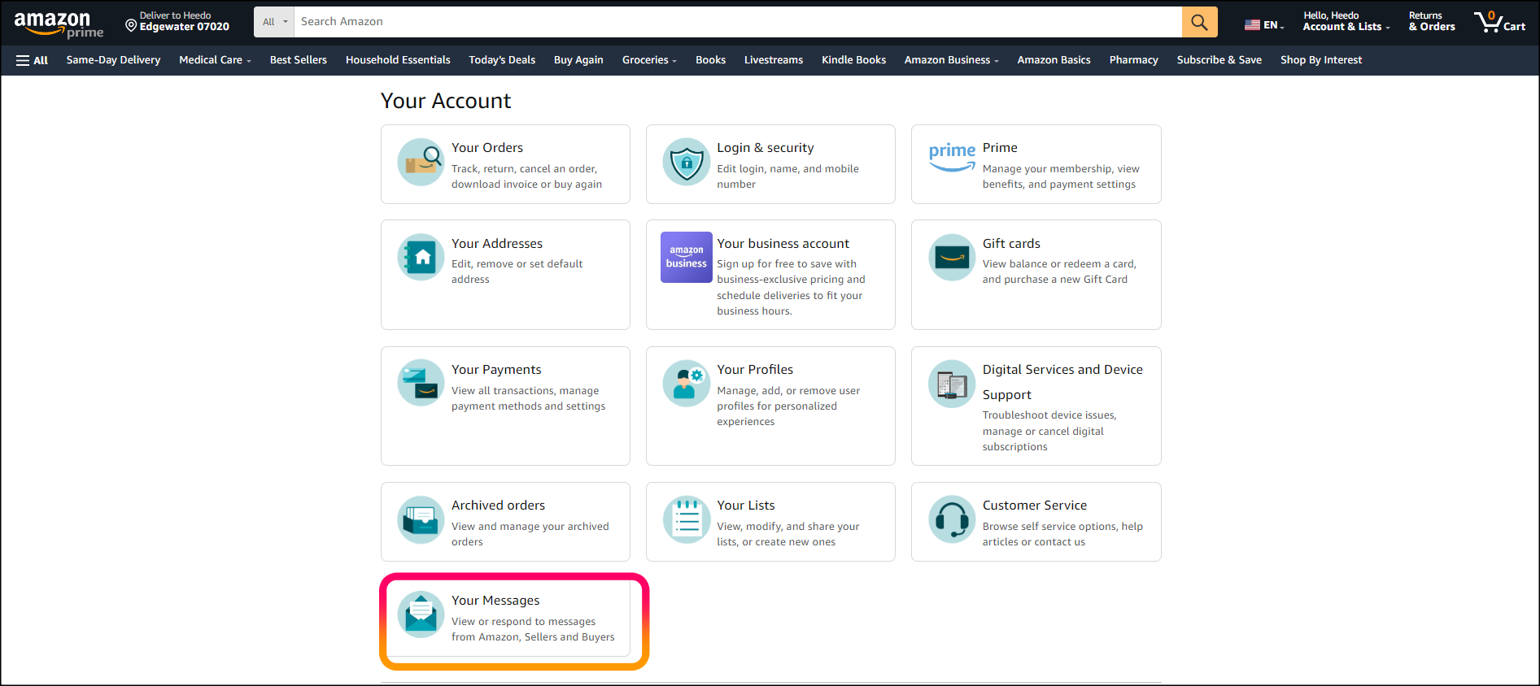Image resolution: width=1540 pixels, height=686 pixels.
Task: Click the Your Messages envelope icon
Action: pos(421,614)
